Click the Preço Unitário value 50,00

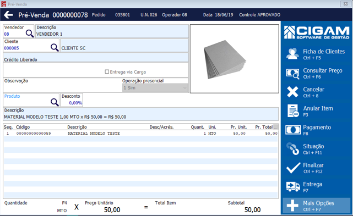[x=112, y=210]
